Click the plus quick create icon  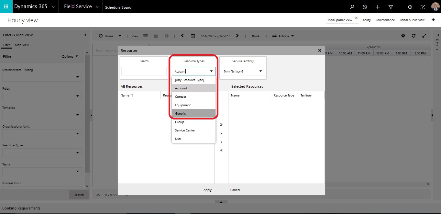(378, 7)
